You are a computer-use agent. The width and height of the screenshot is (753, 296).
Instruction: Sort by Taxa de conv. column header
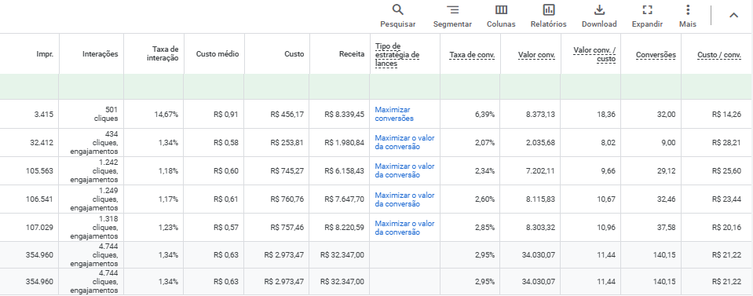coord(472,55)
